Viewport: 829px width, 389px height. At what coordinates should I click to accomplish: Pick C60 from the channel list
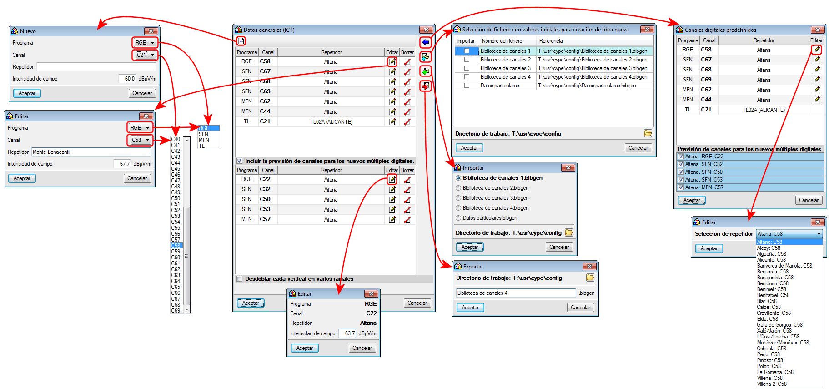pos(176,258)
